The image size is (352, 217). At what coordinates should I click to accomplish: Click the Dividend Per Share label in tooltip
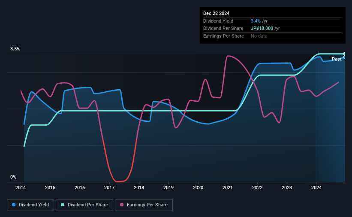(223, 29)
